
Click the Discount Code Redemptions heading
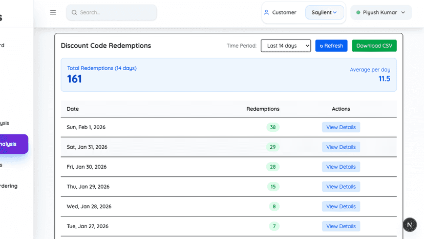click(x=106, y=46)
